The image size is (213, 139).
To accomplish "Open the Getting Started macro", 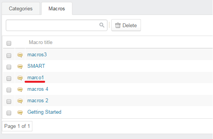I will coord(44,112).
